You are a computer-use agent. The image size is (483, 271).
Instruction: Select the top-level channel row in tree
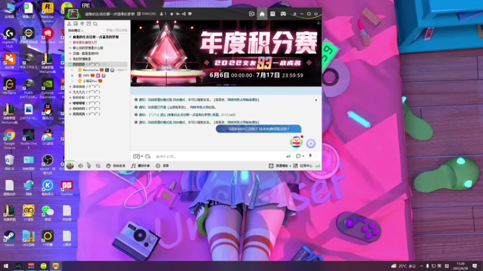[96, 37]
